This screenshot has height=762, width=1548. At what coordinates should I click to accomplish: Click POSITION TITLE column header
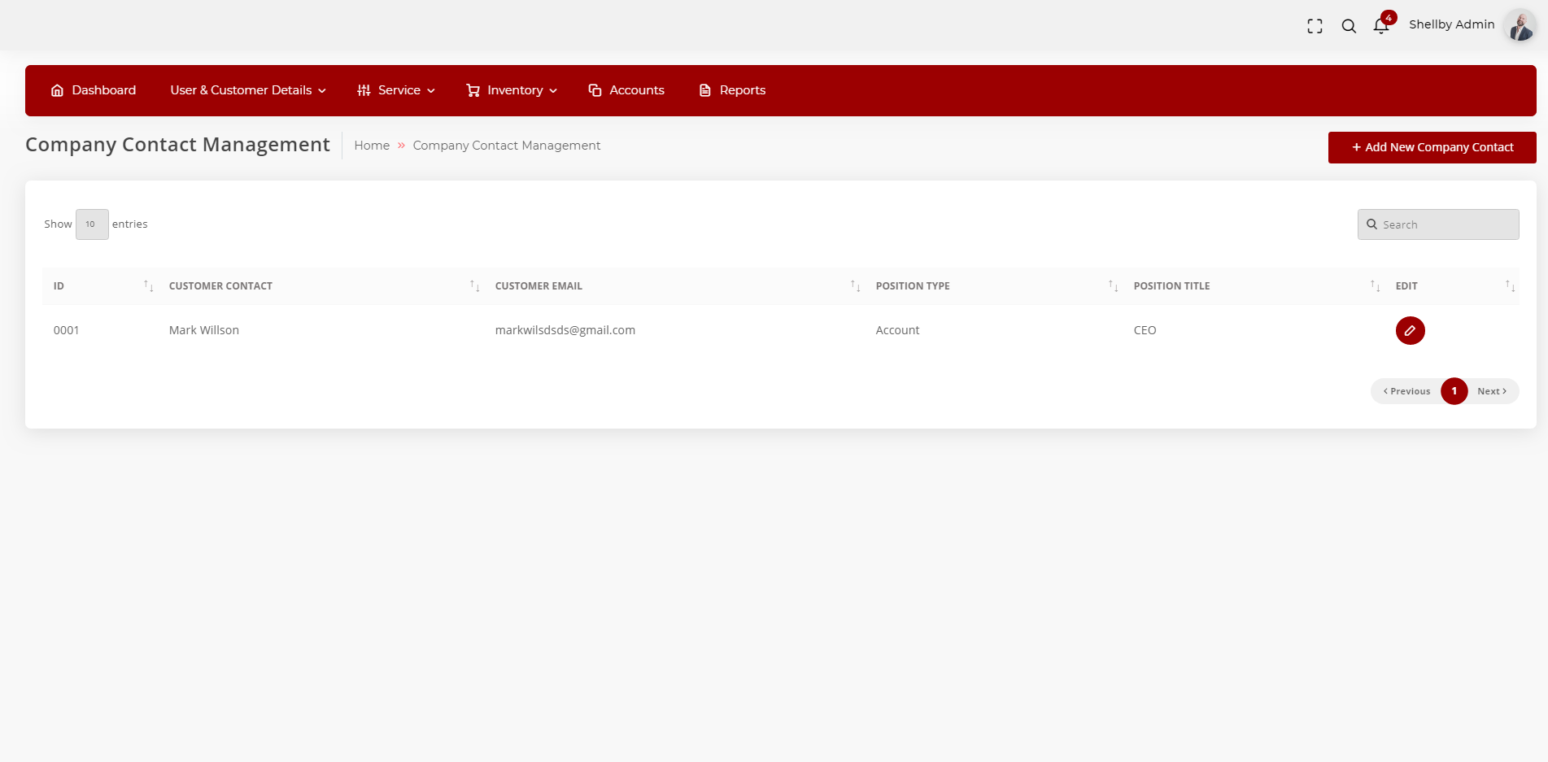point(1171,286)
